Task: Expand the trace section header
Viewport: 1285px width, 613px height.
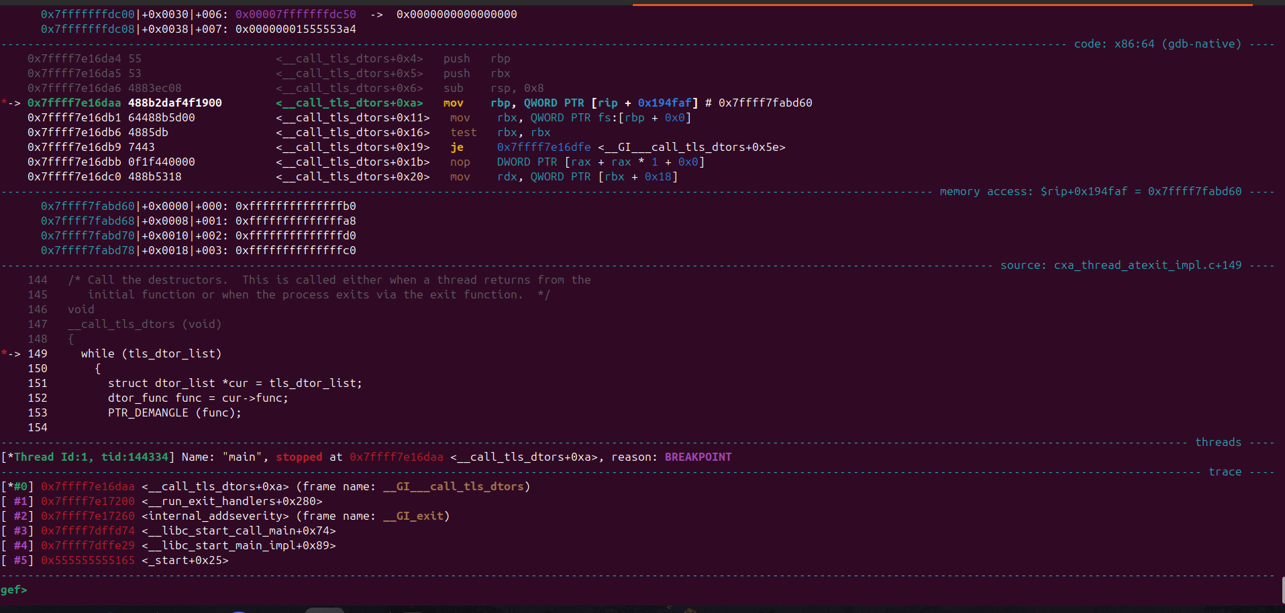Action: point(1225,471)
